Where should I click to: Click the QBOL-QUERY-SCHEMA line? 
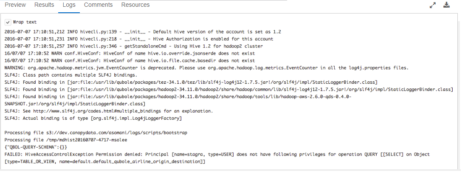click(x=36, y=147)
